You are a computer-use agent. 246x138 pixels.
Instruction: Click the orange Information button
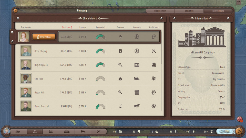[44, 37]
